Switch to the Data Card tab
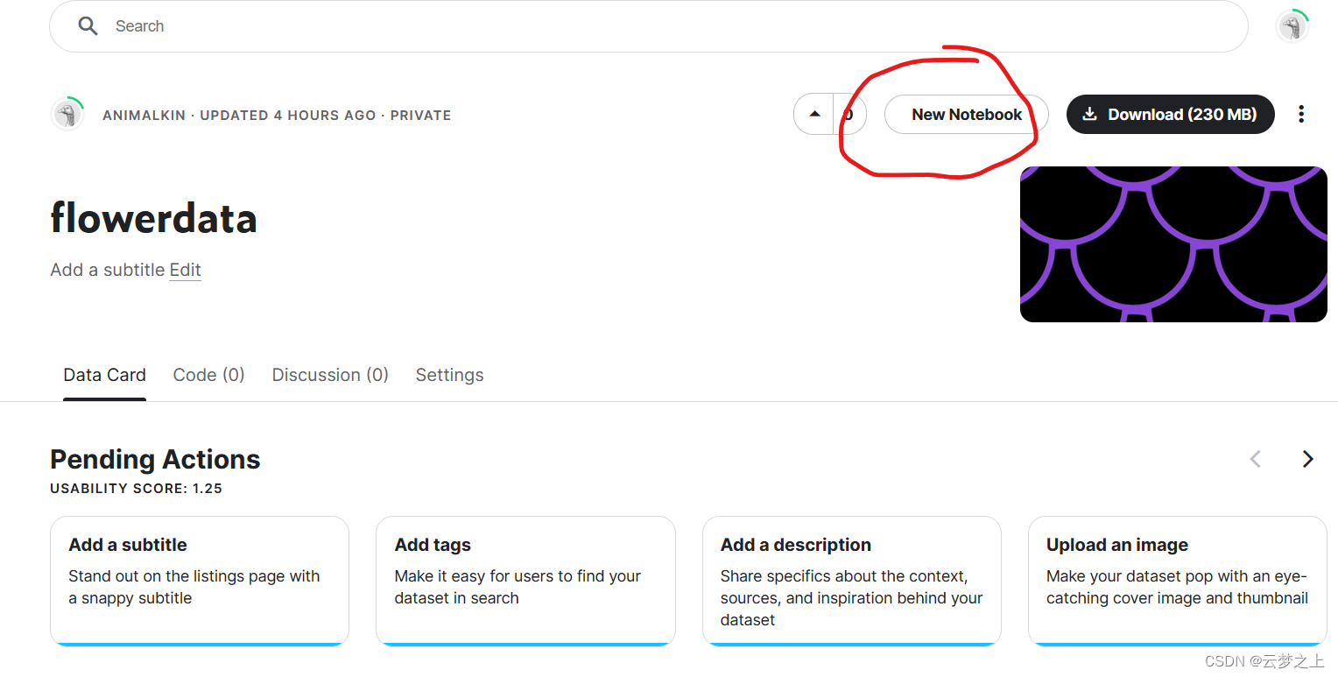Viewport: 1338px width, 677px height. click(104, 375)
